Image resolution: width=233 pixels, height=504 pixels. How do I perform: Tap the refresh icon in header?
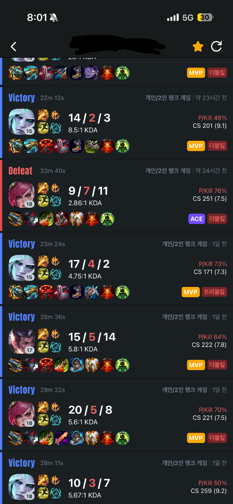[x=216, y=47]
